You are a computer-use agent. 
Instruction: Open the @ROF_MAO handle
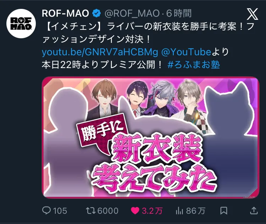click(132, 13)
